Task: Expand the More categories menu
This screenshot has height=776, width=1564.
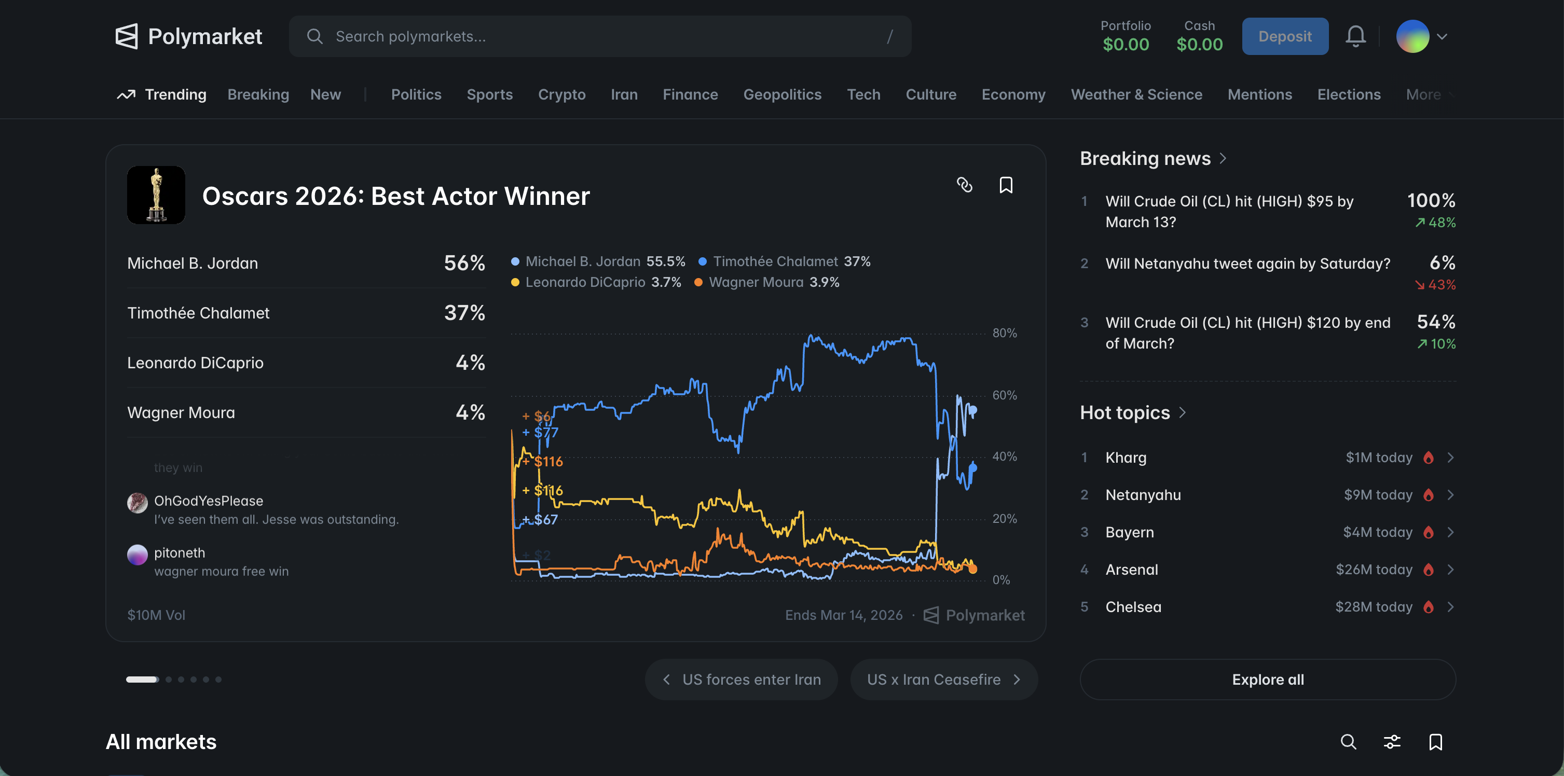Action: tap(1429, 94)
